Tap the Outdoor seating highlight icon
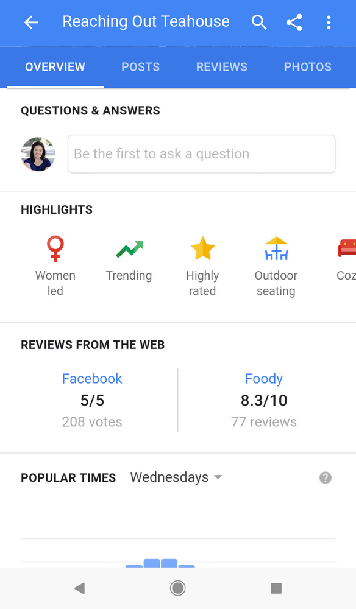 (x=276, y=248)
